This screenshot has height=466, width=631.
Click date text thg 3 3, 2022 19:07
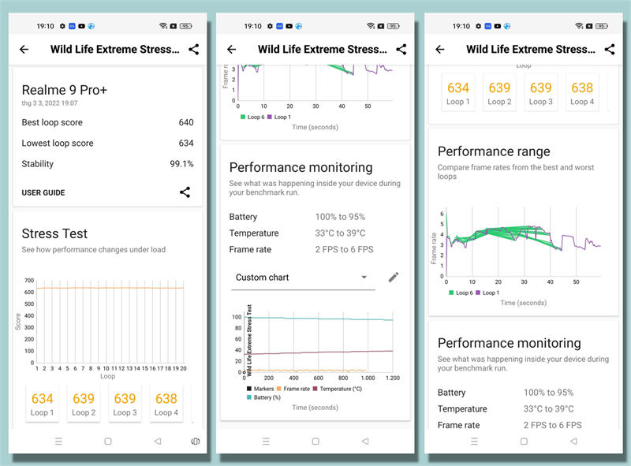click(x=50, y=103)
